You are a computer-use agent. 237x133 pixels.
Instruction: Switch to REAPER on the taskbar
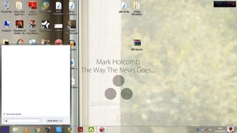coord(70,130)
